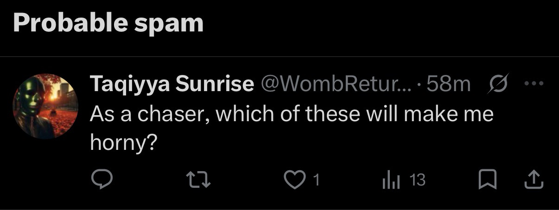This screenshot has width=559, height=210.
Task: Click the view count number 13
Action: click(418, 180)
